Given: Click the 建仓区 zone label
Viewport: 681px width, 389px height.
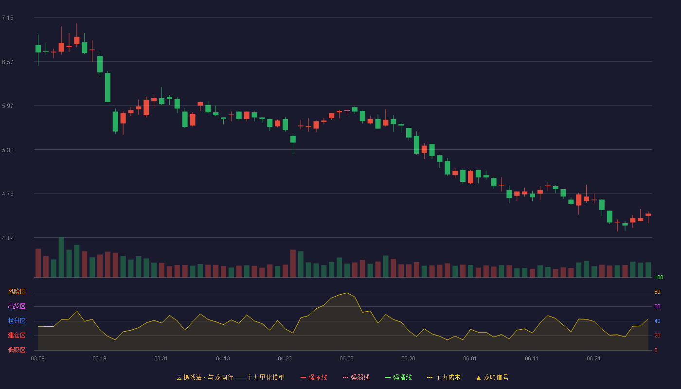Looking at the screenshot, I should pyautogui.click(x=17, y=336).
